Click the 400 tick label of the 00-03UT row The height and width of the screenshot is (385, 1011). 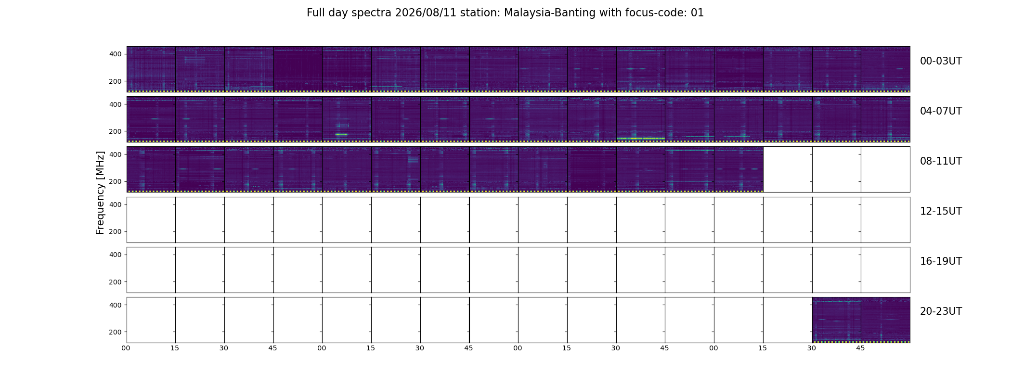click(x=116, y=54)
